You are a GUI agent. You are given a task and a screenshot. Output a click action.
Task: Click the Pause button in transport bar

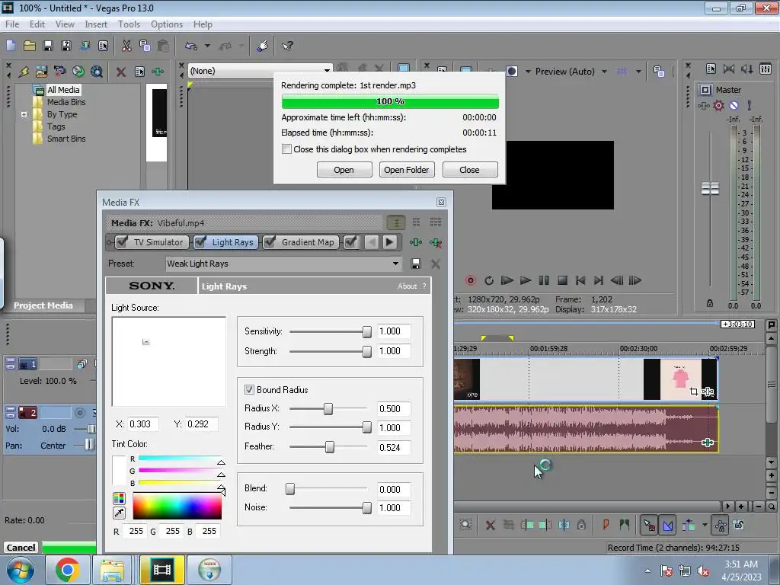coord(544,280)
